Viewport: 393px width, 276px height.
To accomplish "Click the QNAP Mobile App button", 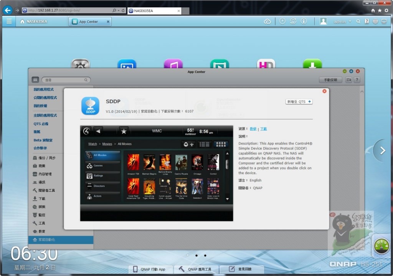I will [x=150, y=269].
